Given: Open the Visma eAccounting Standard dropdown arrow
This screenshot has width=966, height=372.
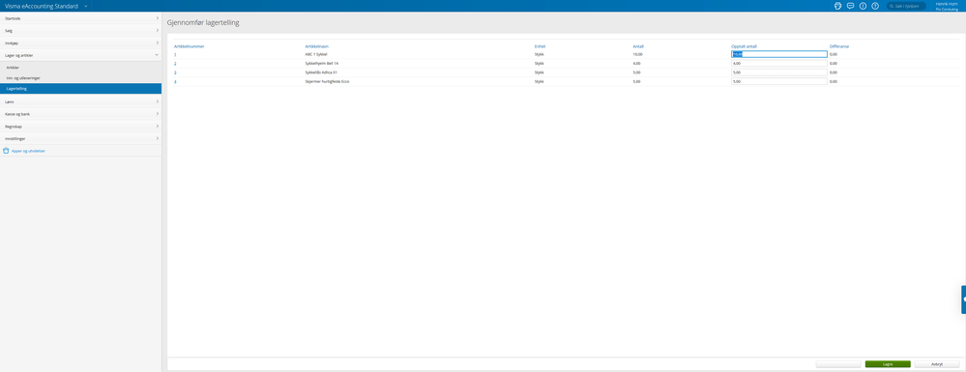Looking at the screenshot, I should pyautogui.click(x=86, y=6).
